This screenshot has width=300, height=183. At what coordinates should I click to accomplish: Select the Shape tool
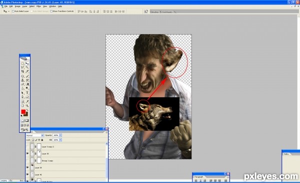[x=27, y=97]
